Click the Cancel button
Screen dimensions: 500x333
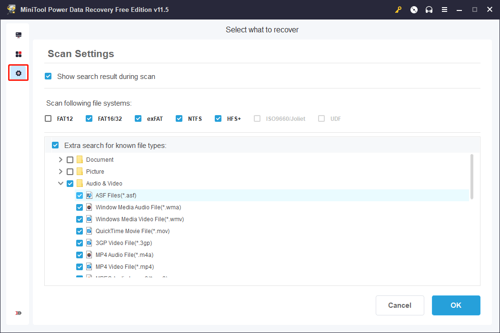[400, 305]
